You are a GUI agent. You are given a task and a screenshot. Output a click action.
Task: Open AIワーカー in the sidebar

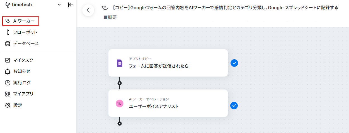pos(21,21)
